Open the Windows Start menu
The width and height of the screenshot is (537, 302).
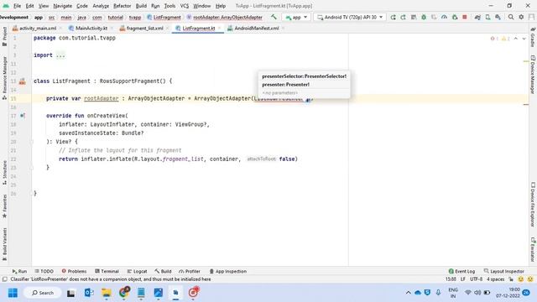click(x=13, y=293)
